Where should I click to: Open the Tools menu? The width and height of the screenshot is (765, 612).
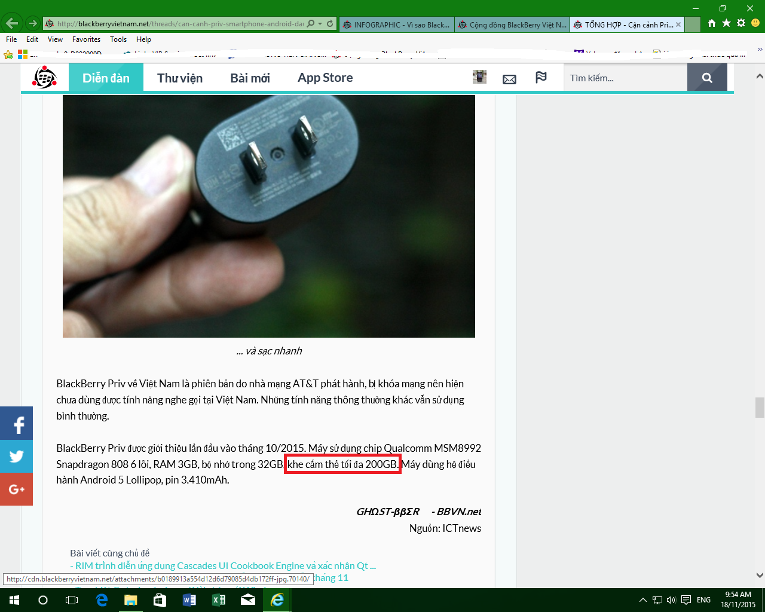click(x=118, y=39)
